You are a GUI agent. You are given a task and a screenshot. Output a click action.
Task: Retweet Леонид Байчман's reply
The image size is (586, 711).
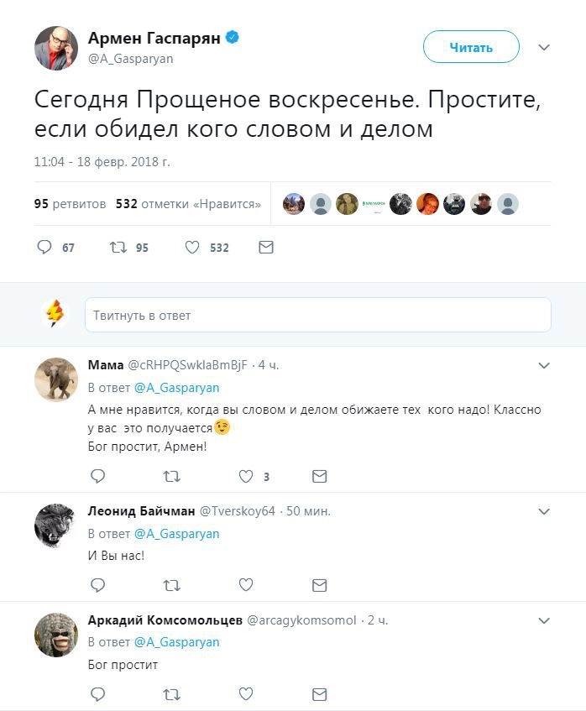pos(171,585)
